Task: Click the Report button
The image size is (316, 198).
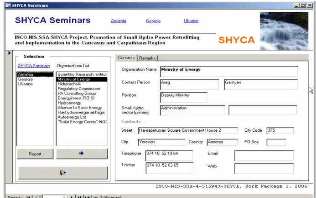Action: pyautogui.click(x=35, y=154)
